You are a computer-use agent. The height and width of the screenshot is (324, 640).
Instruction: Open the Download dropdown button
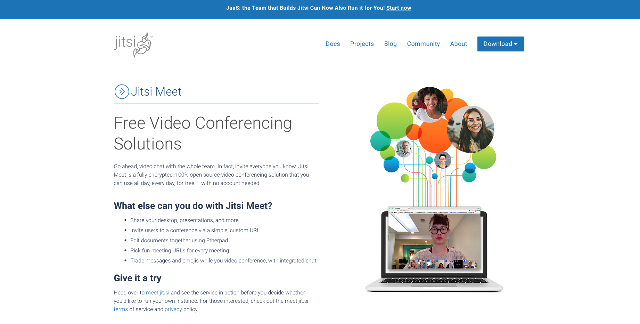pyautogui.click(x=500, y=44)
